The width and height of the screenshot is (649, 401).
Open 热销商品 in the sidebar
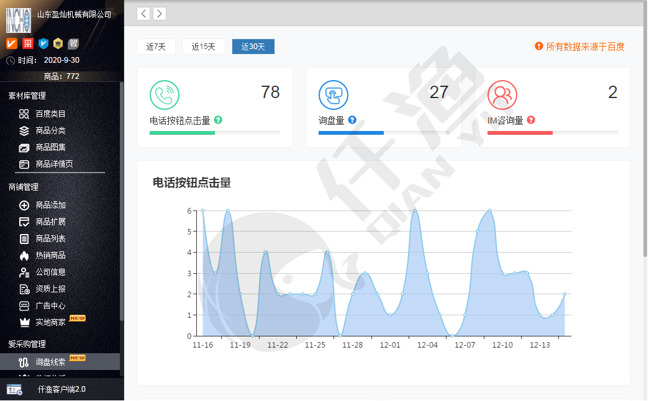click(50, 255)
